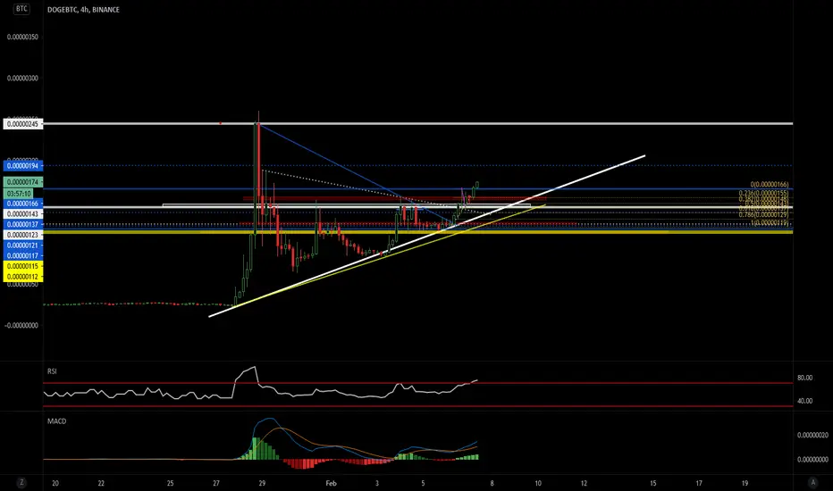The image size is (833, 491).
Task: Select the 0.00000166 blue price label
Action: point(23,204)
